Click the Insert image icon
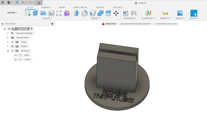Image resolution: width=207 pixels, height=122 pixels. click(180, 13)
